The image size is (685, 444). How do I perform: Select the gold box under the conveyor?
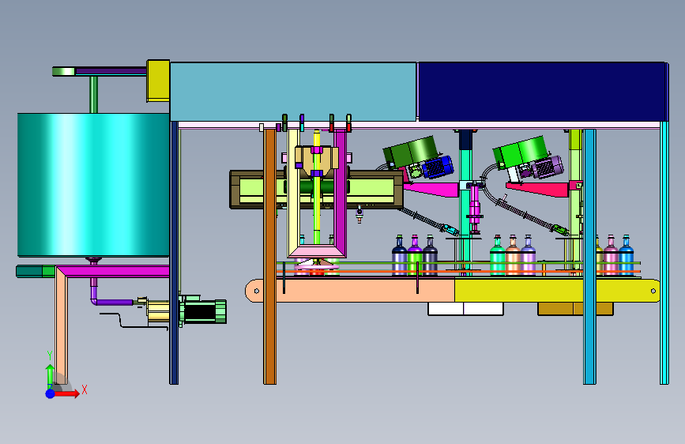point(575,309)
